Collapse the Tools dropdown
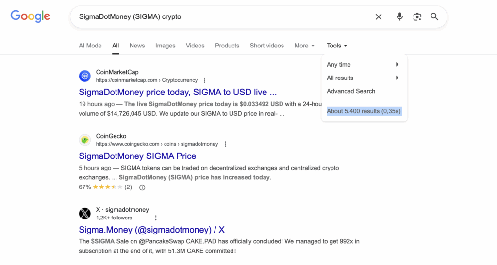This screenshot has width=497, height=265. pyautogui.click(x=337, y=46)
